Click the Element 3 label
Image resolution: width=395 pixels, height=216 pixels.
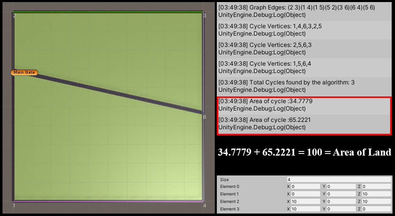(x=230, y=209)
